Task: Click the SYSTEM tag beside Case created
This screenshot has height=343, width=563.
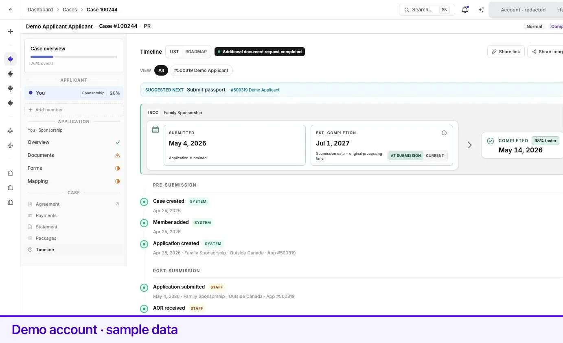Action: point(198,201)
